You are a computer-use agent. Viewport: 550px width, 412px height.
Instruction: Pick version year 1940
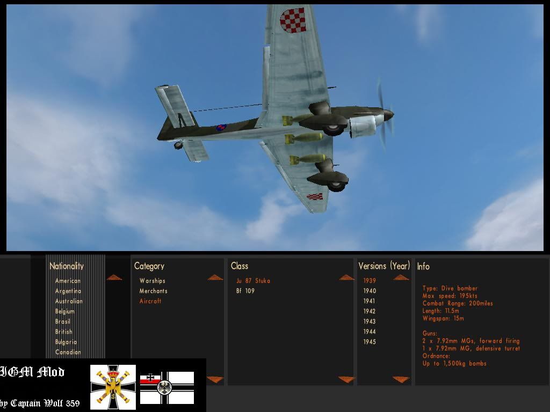point(370,291)
